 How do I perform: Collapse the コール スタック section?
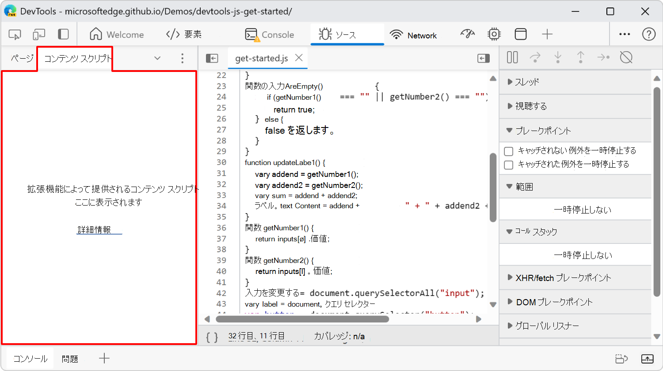point(575,232)
